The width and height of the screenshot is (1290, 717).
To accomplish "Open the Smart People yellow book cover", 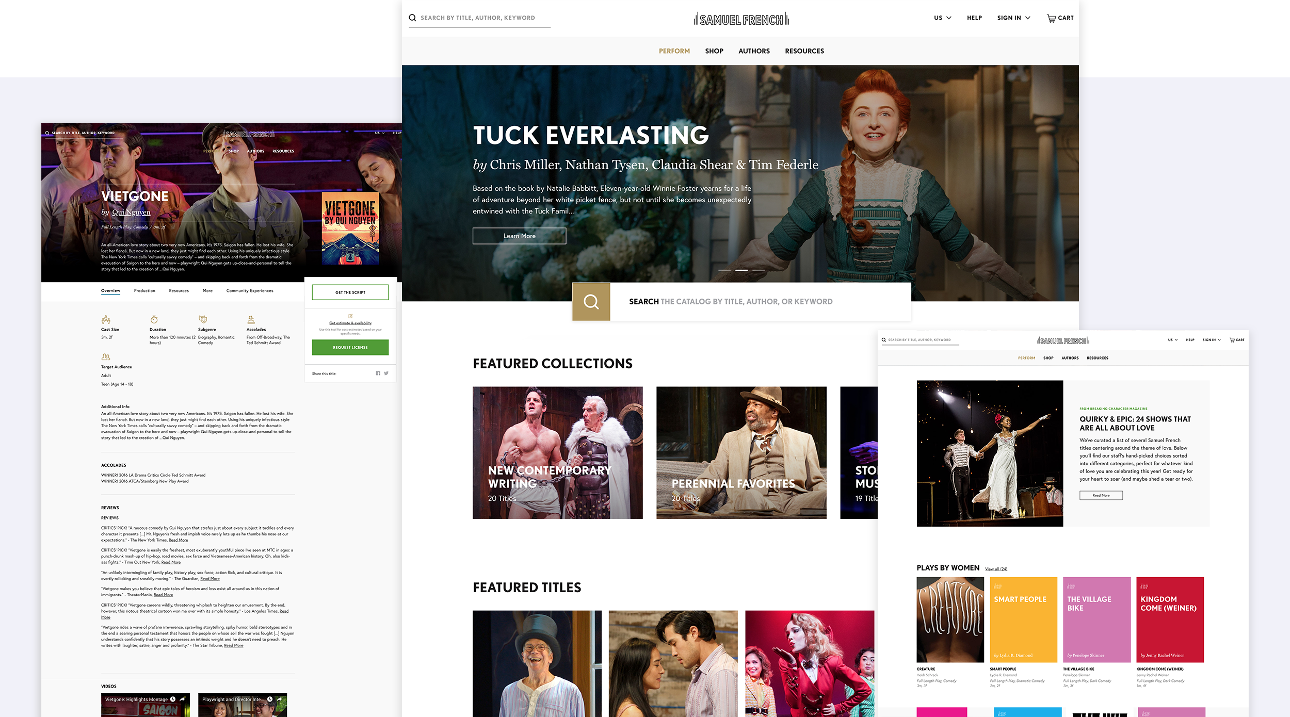I will pos(1024,620).
